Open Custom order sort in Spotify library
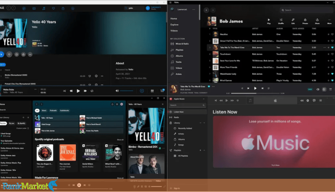 [x=22, y=128]
